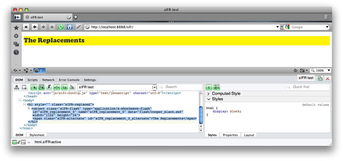The height and width of the screenshot is (161, 343).
Task: Open Windows panel in sidebar
Action: [x=16, y=44]
